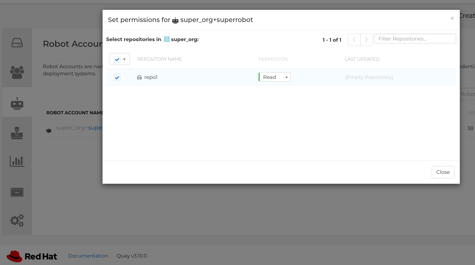
Task: Click the 1 - 1 of 1 pagination text
Action: point(332,40)
